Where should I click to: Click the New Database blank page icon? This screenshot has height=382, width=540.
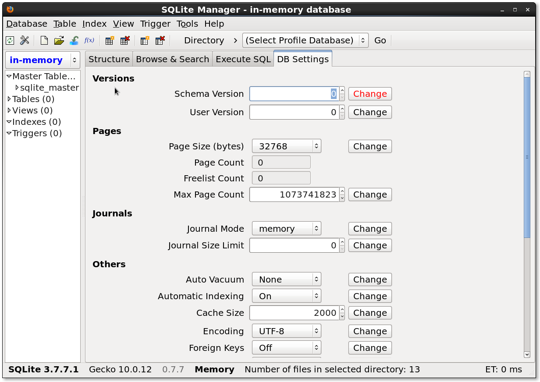(x=44, y=41)
